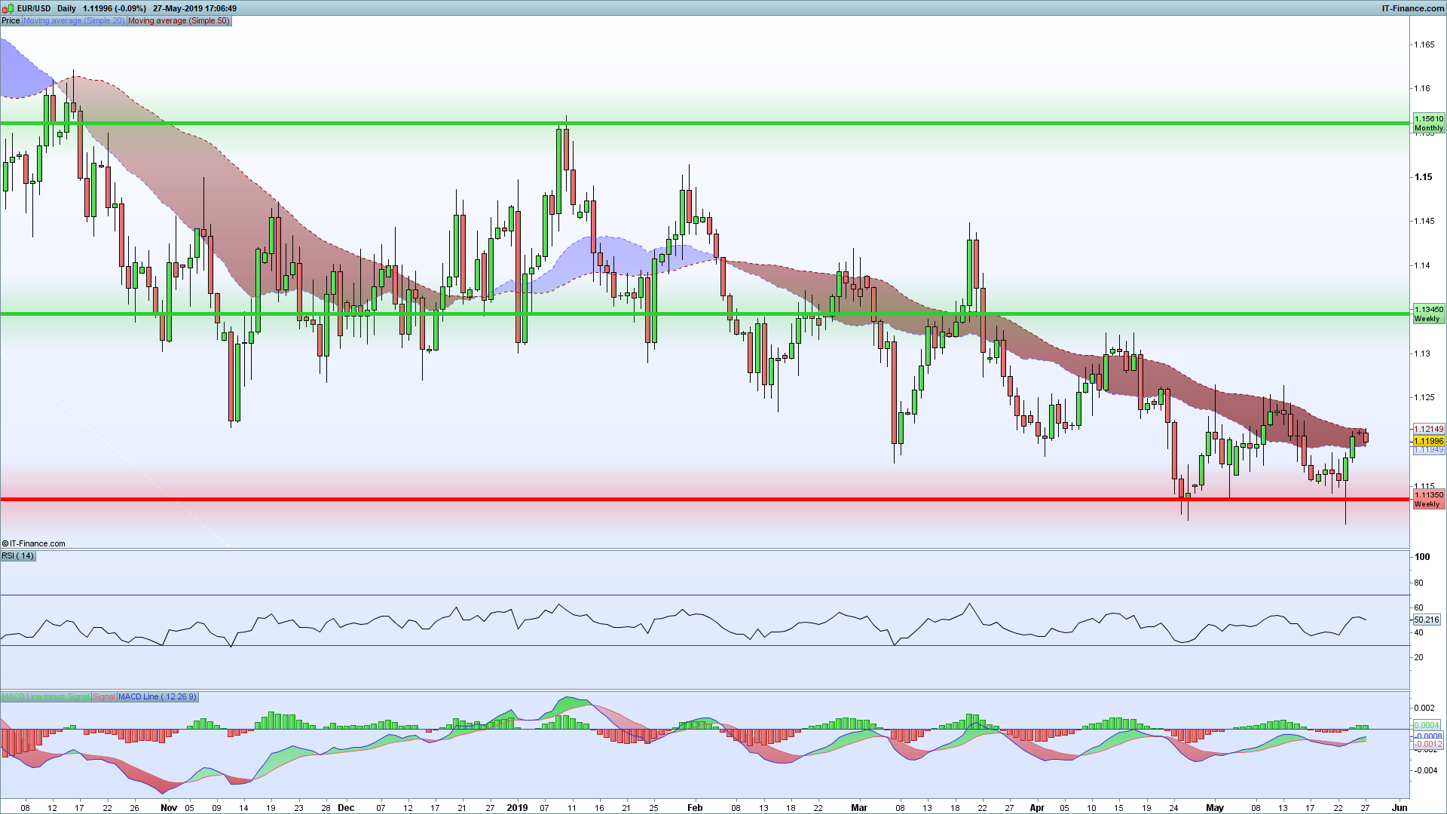
Task: Click the 50.216 RSI value label
Action: coord(1426,620)
